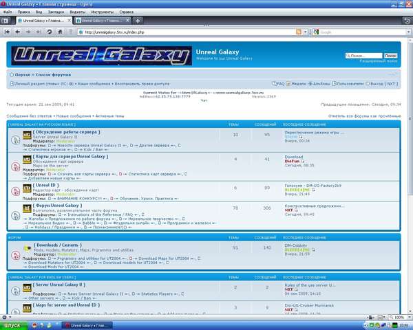
Task: Go to the browser home page
Action: 60,32
